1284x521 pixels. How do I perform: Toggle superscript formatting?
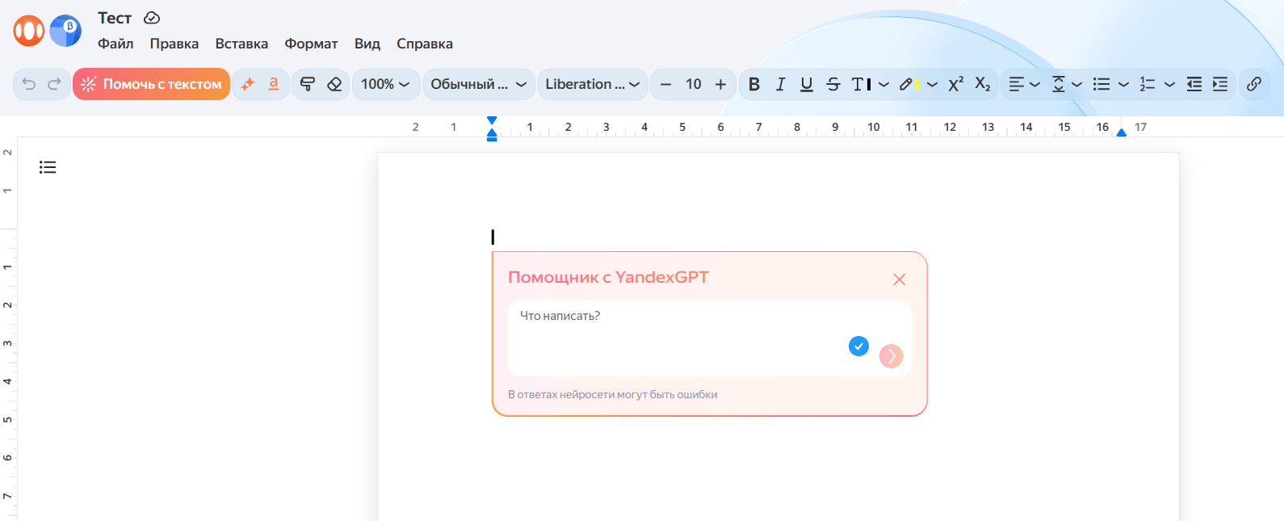click(x=956, y=84)
